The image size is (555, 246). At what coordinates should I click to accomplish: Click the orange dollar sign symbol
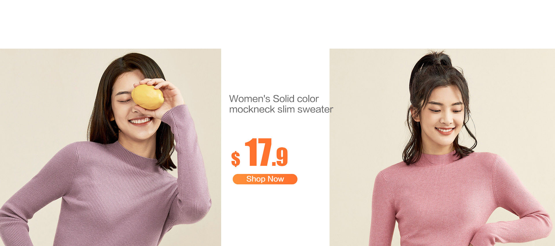point(236,159)
